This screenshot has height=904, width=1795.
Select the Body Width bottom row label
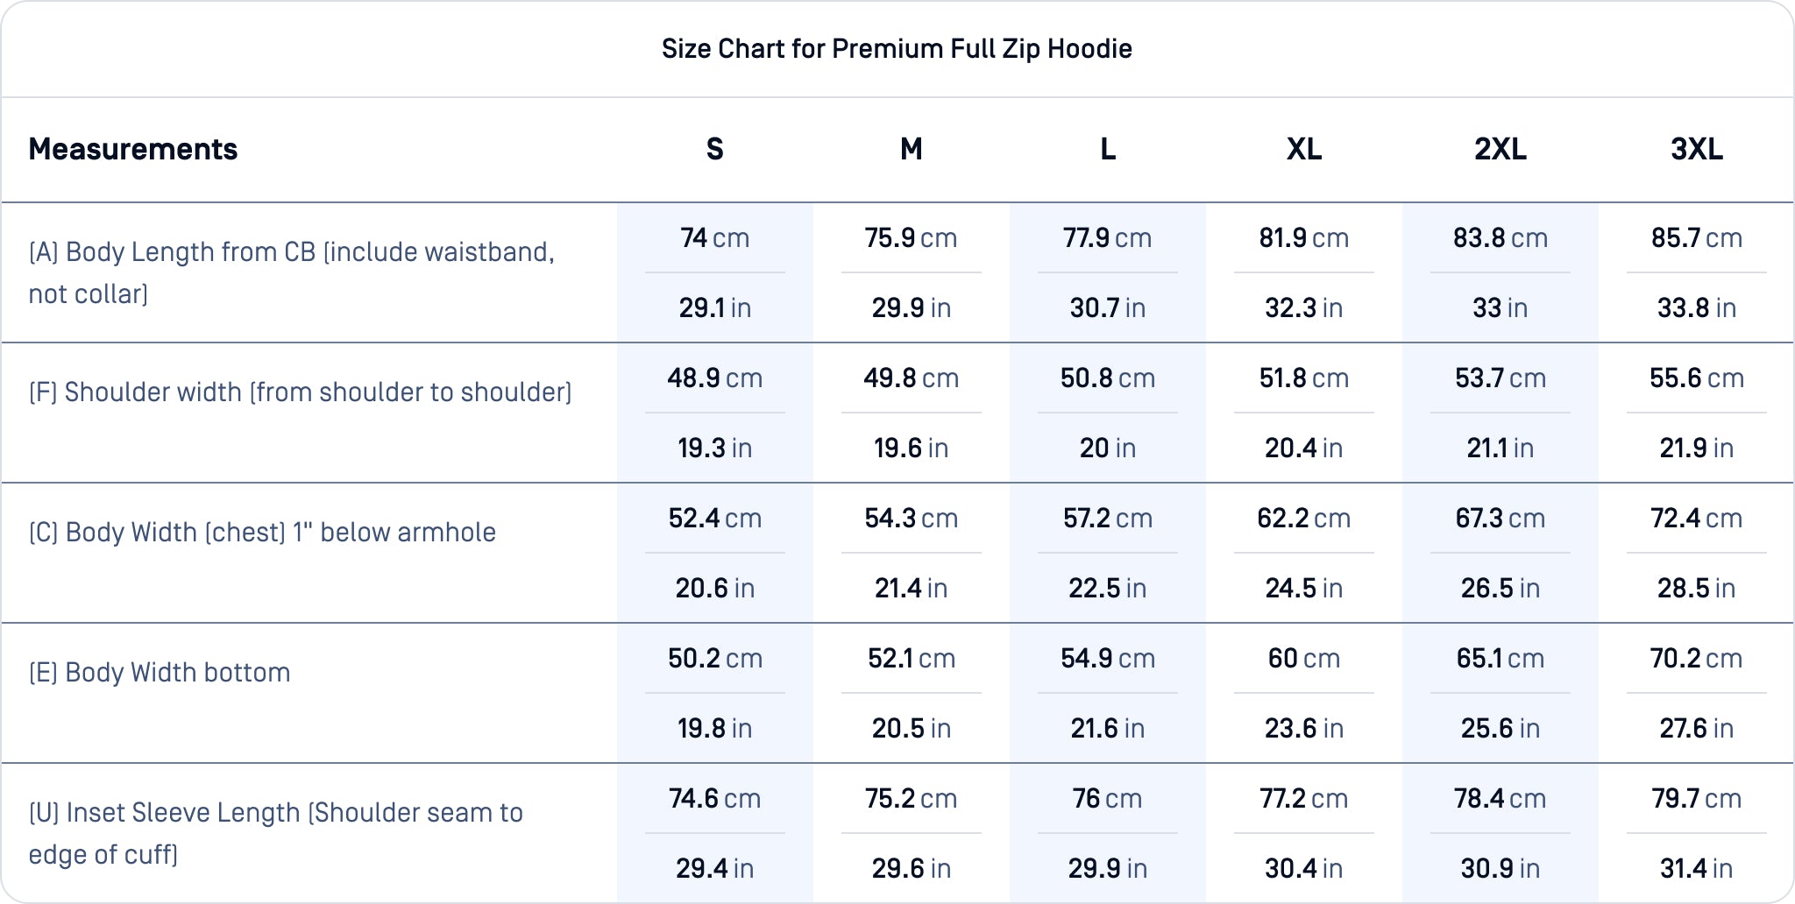[160, 673]
